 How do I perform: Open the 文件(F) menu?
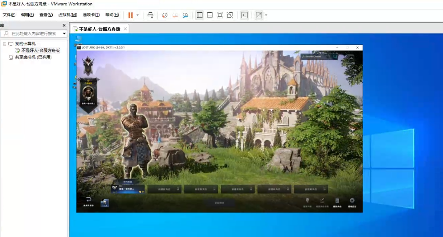[9, 15]
